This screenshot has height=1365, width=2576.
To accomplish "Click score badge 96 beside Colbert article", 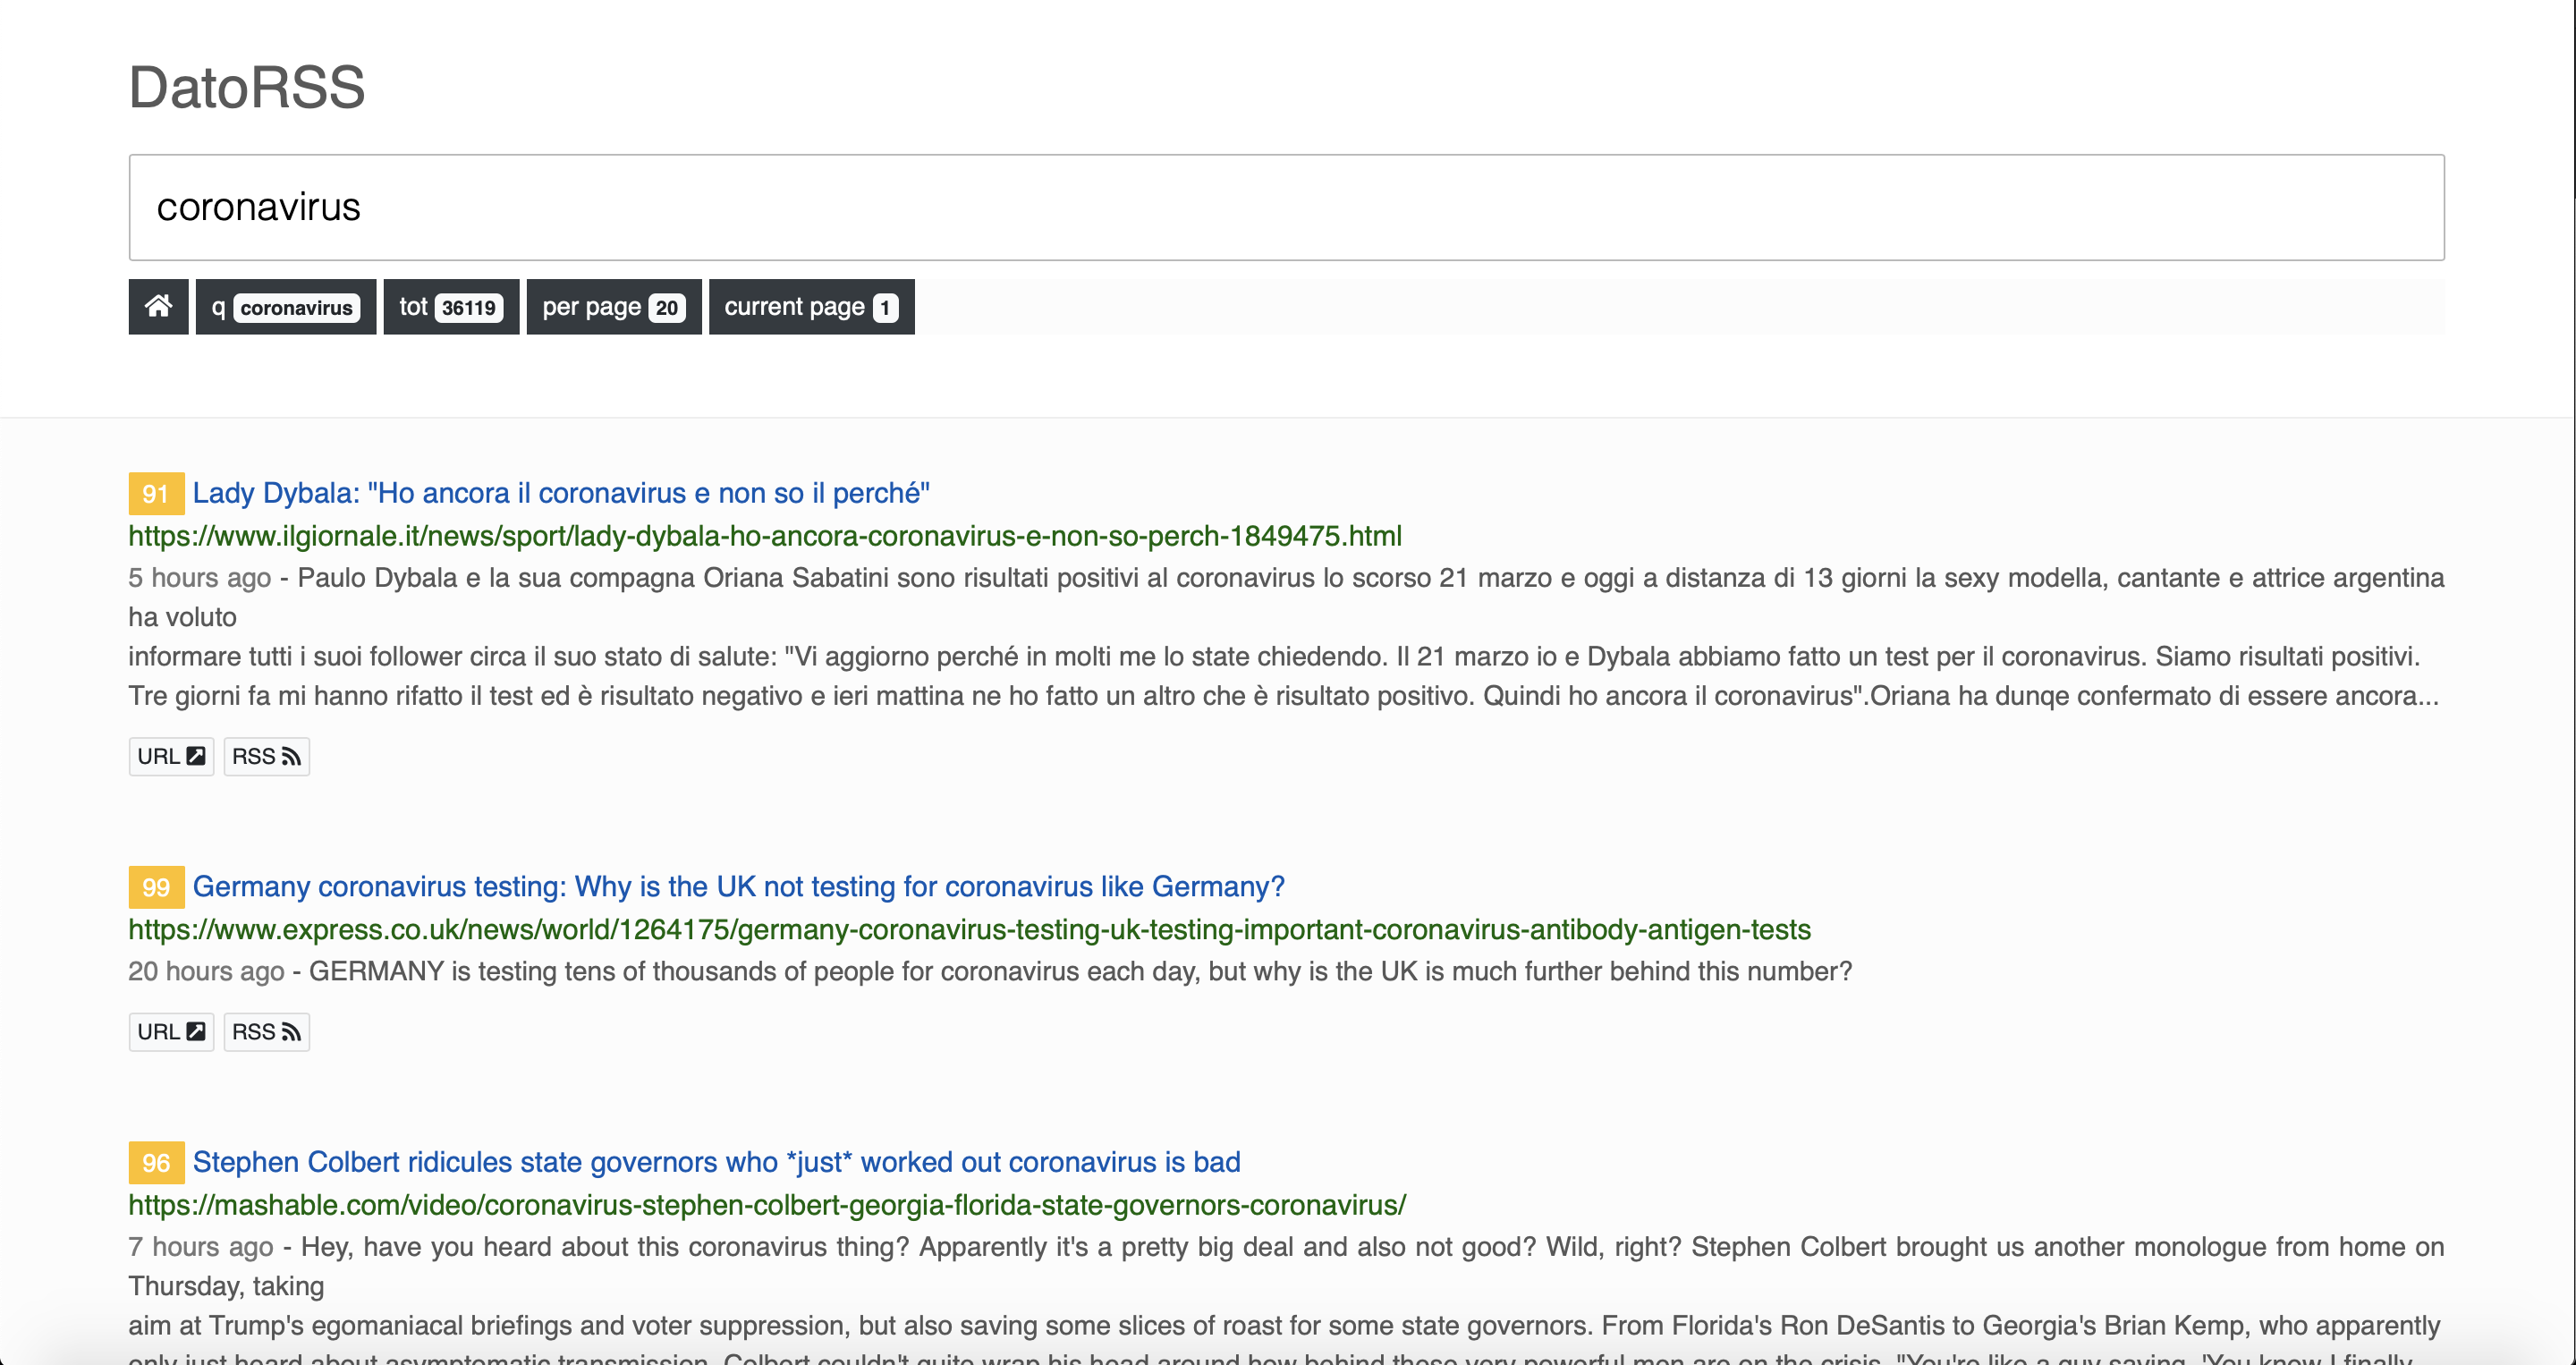I will point(156,1162).
